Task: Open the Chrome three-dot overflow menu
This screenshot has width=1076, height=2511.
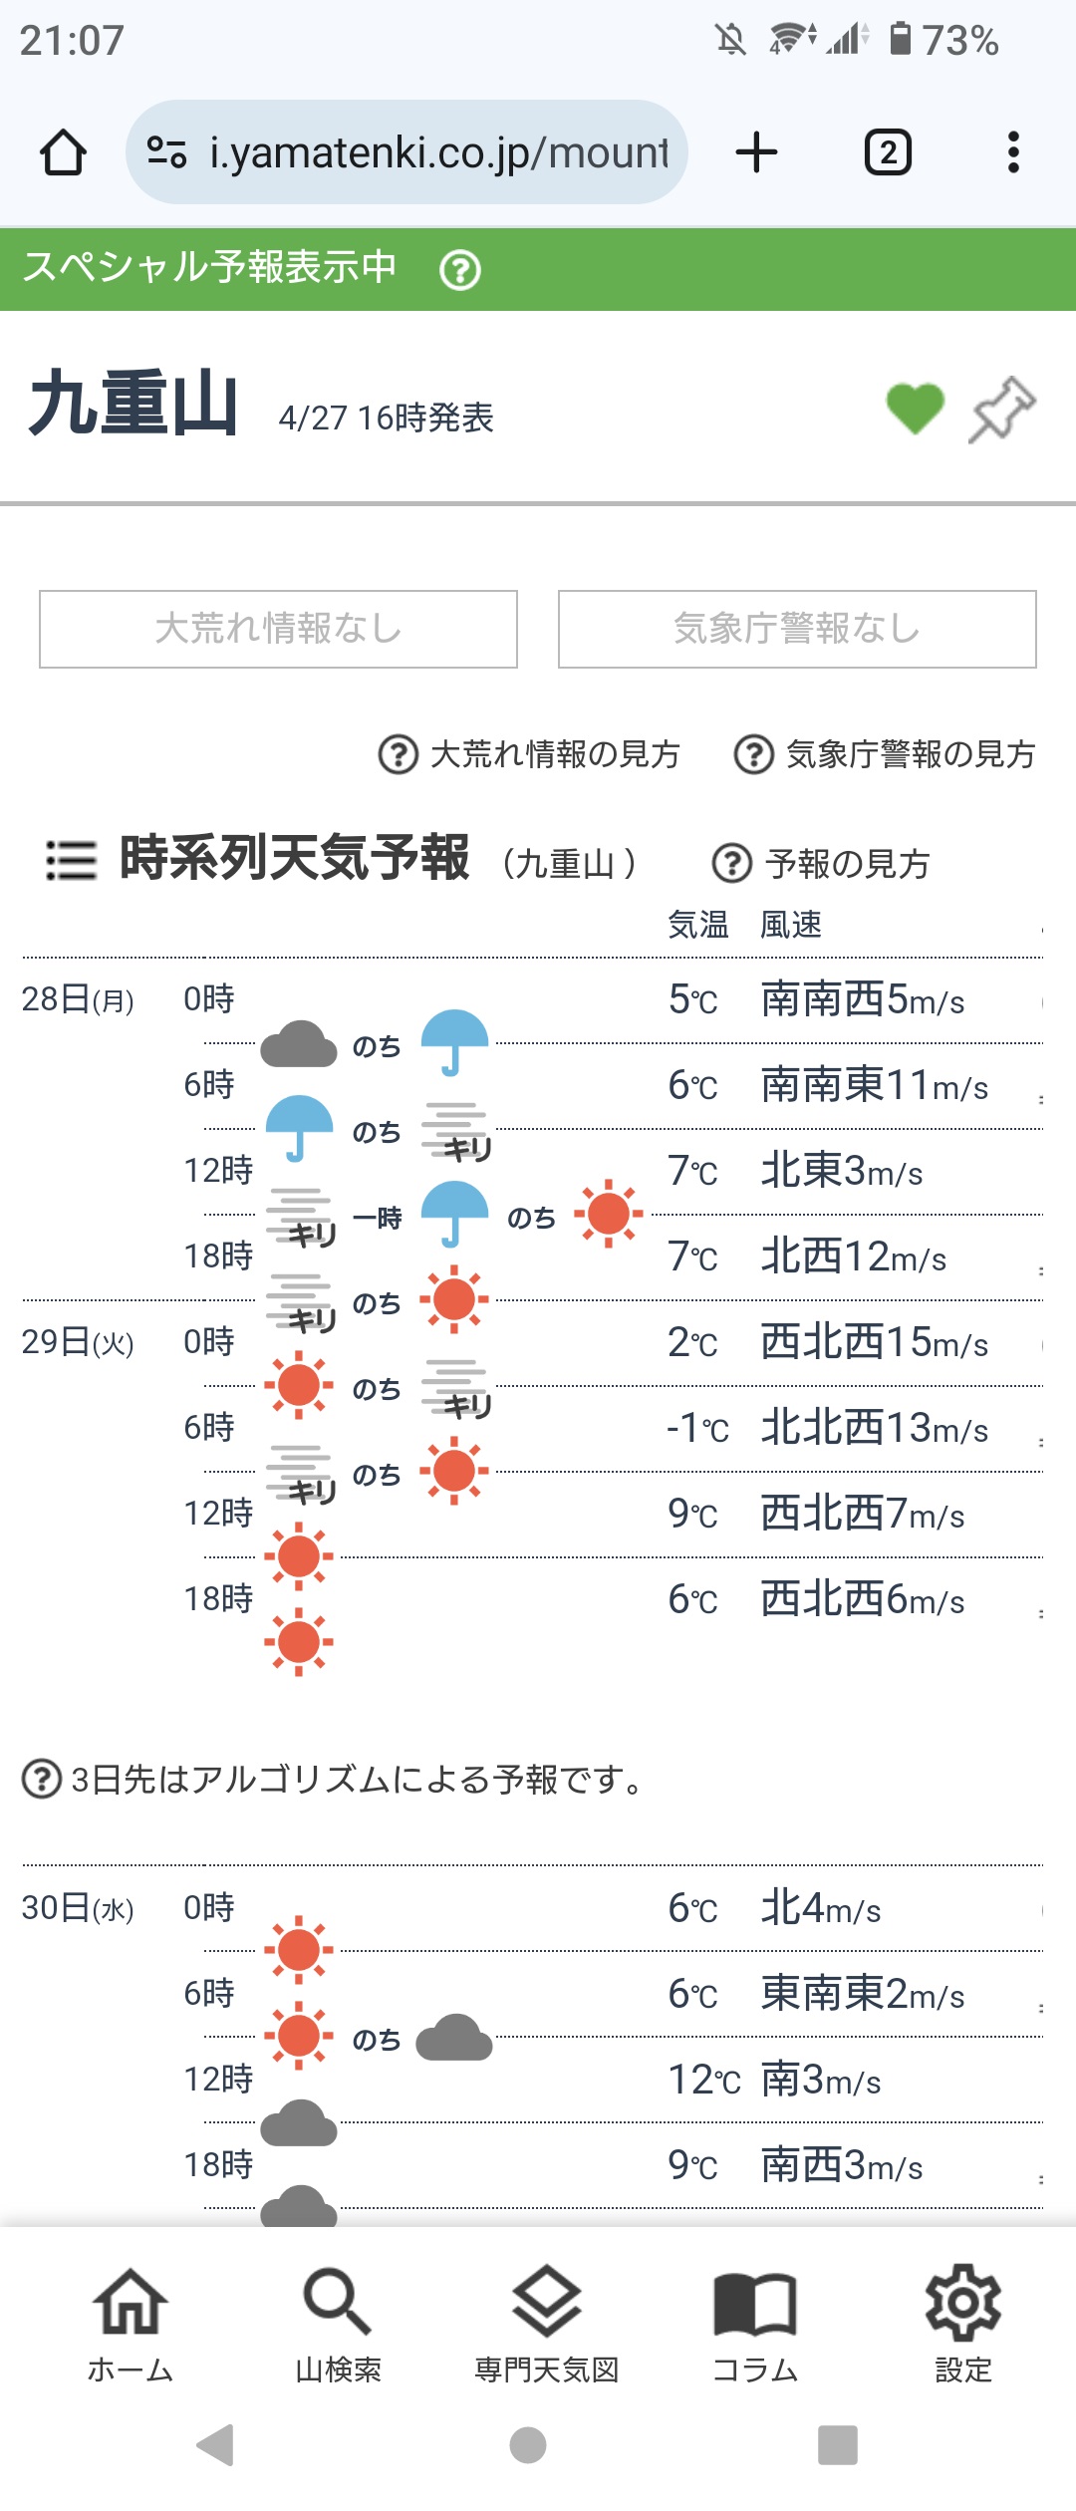Action: click(x=1013, y=153)
